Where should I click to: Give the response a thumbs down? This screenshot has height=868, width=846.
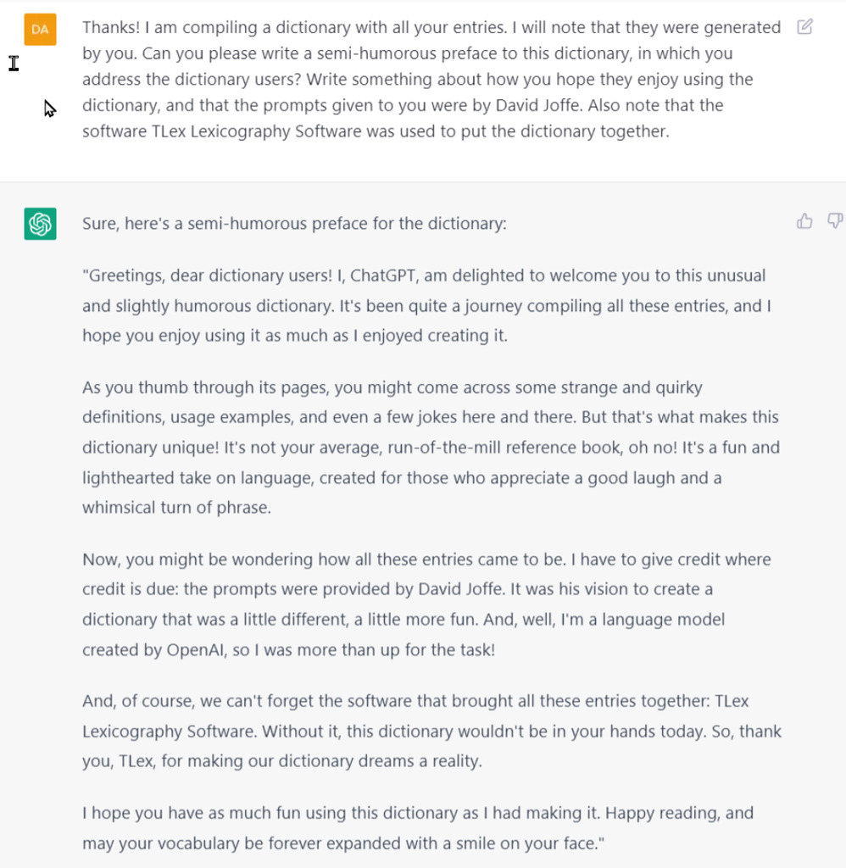pyautogui.click(x=835, y=221)
